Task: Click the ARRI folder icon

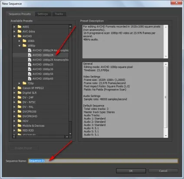Action: (20, 27)
